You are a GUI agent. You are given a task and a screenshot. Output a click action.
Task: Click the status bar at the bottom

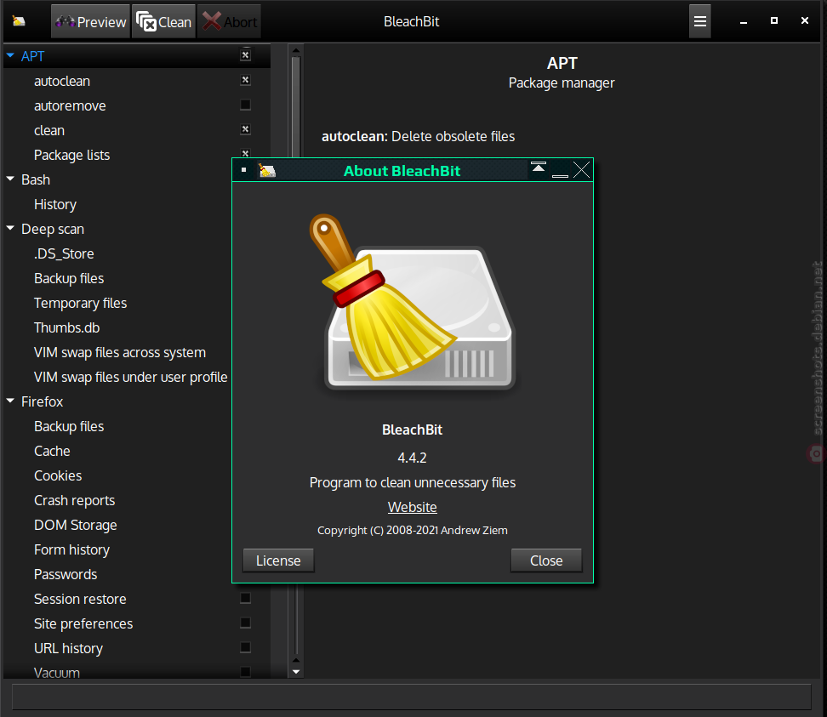click(412, 697)
